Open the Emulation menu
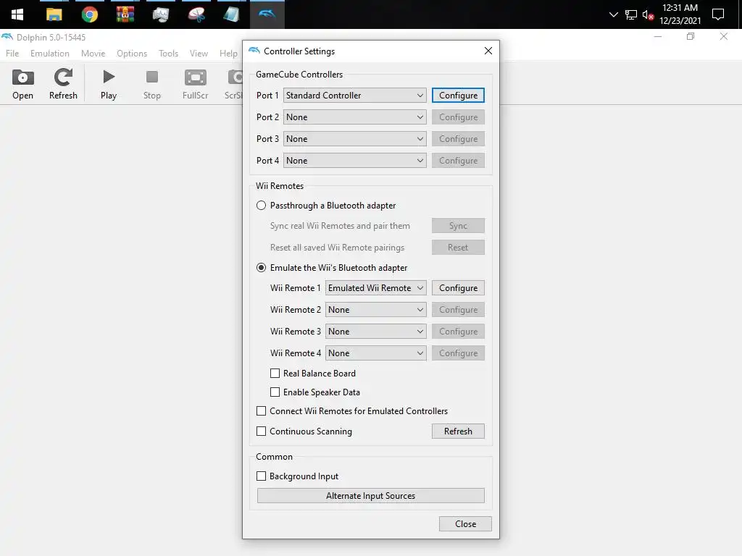This screenshot has height=556, width=742. (x=50, y=54)
